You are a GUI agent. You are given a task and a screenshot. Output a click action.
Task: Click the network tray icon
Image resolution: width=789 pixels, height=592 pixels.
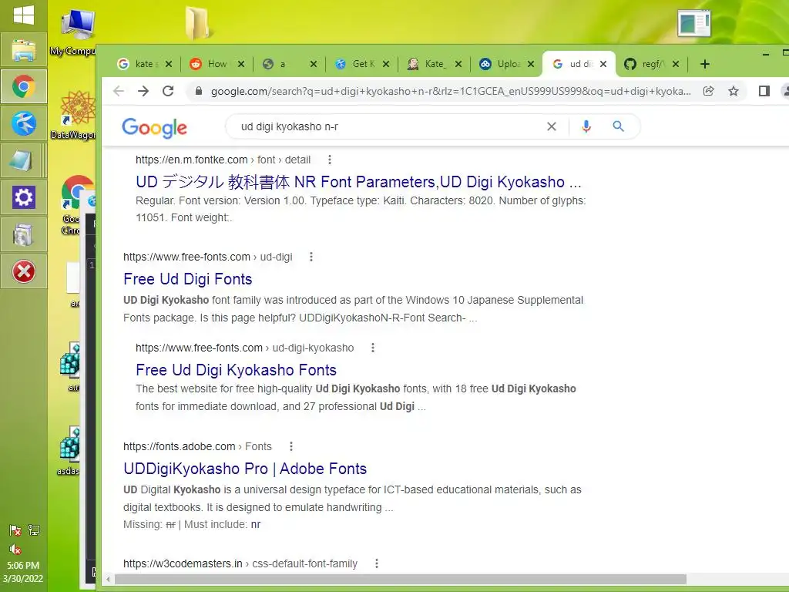34,530
